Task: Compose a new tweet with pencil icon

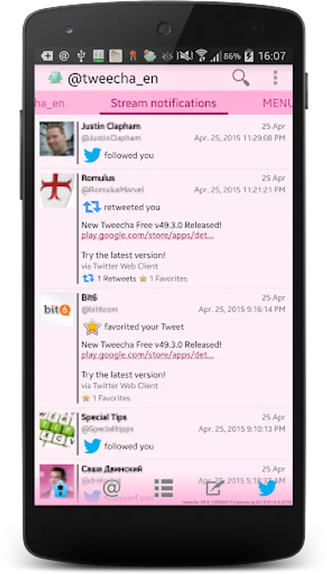Action: point(215,488)
